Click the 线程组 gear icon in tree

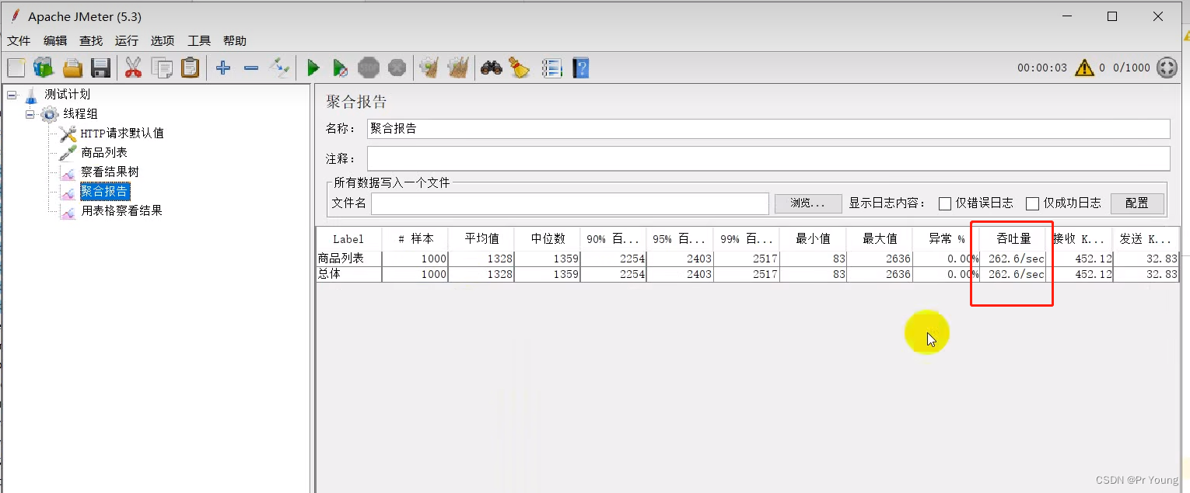point(50,114)
